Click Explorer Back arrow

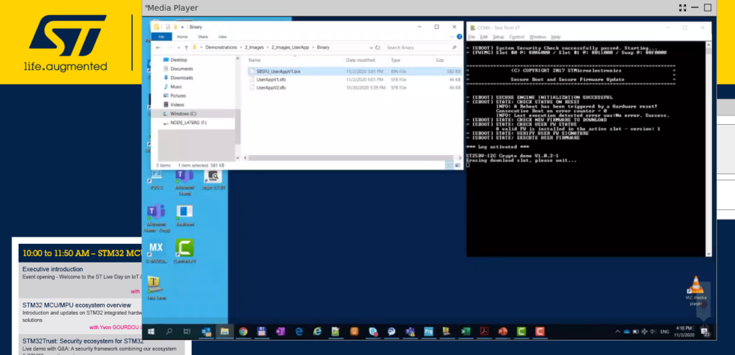(158, 47)
